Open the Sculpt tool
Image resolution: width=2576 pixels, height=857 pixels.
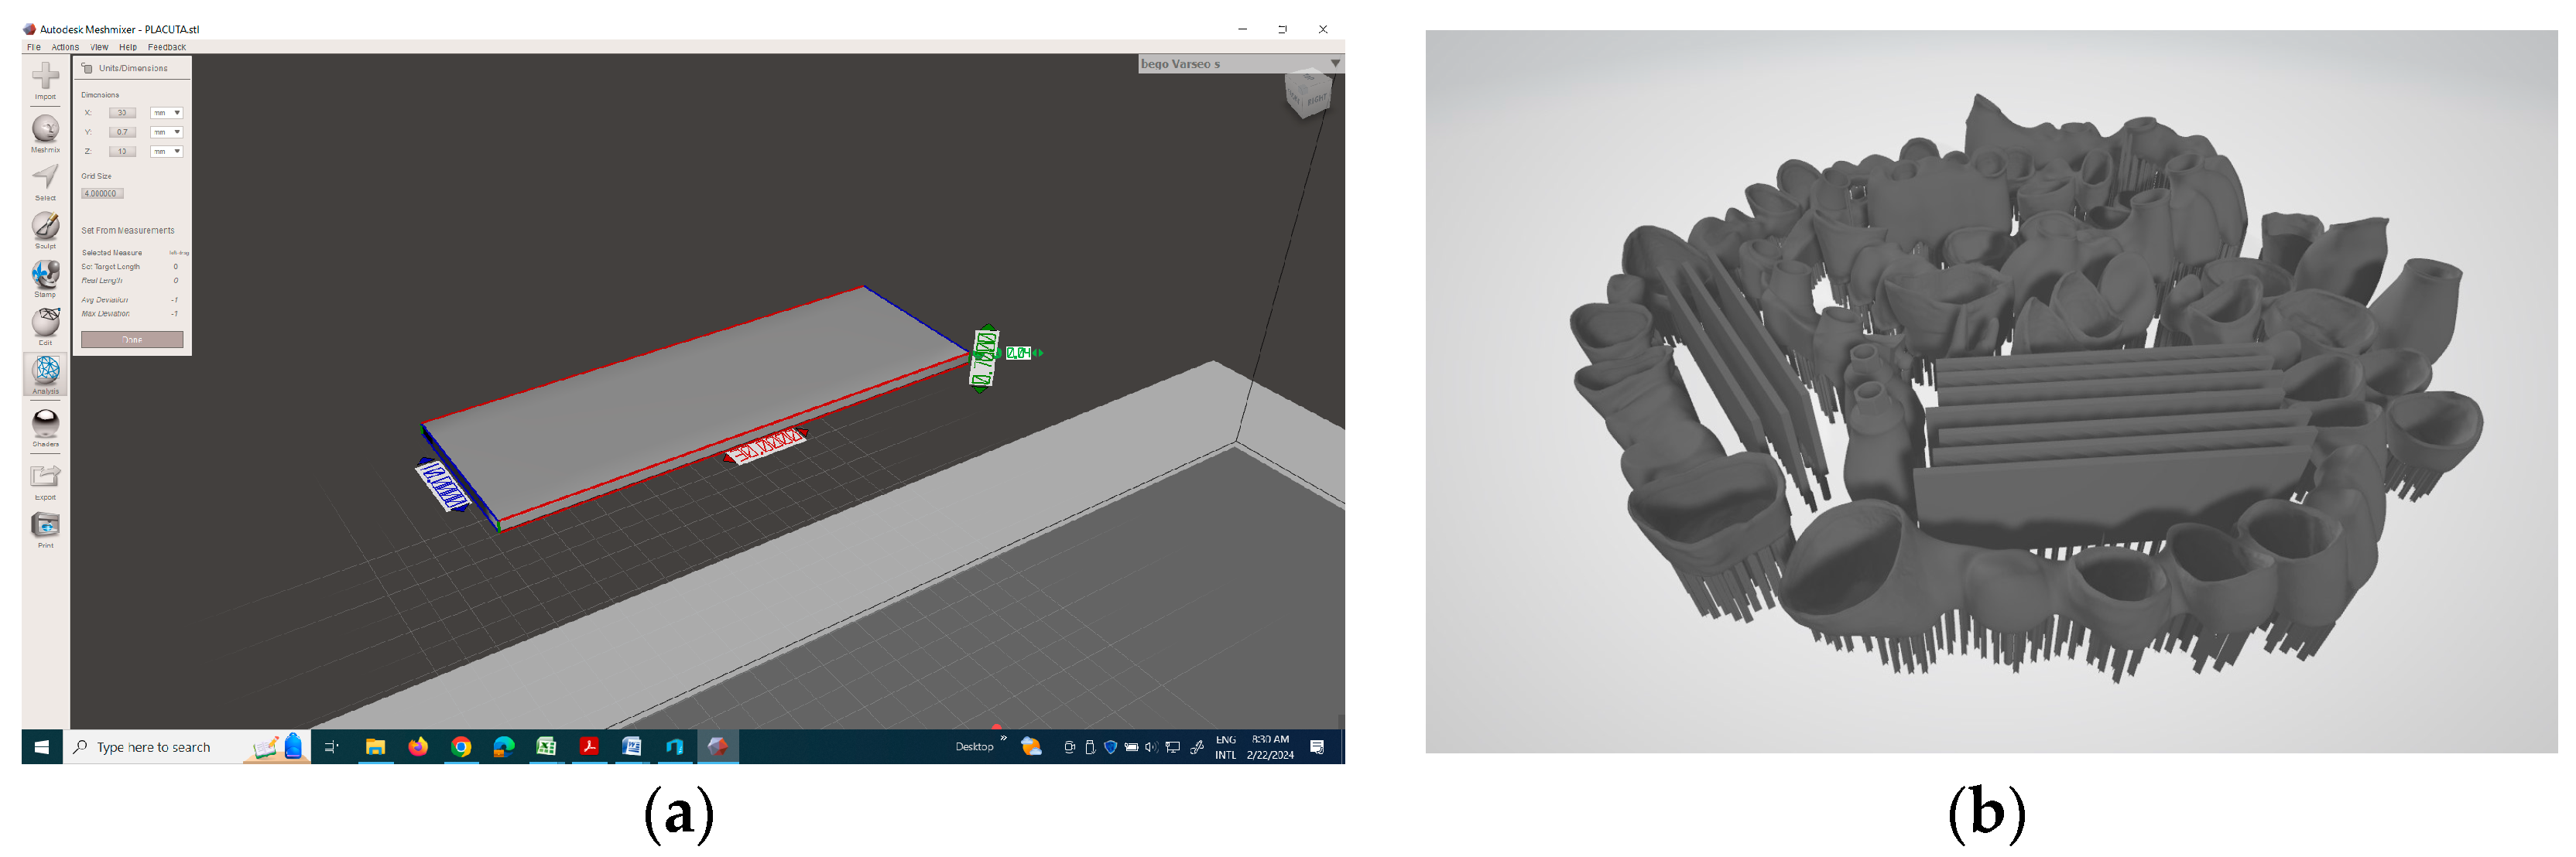(45, 226)
